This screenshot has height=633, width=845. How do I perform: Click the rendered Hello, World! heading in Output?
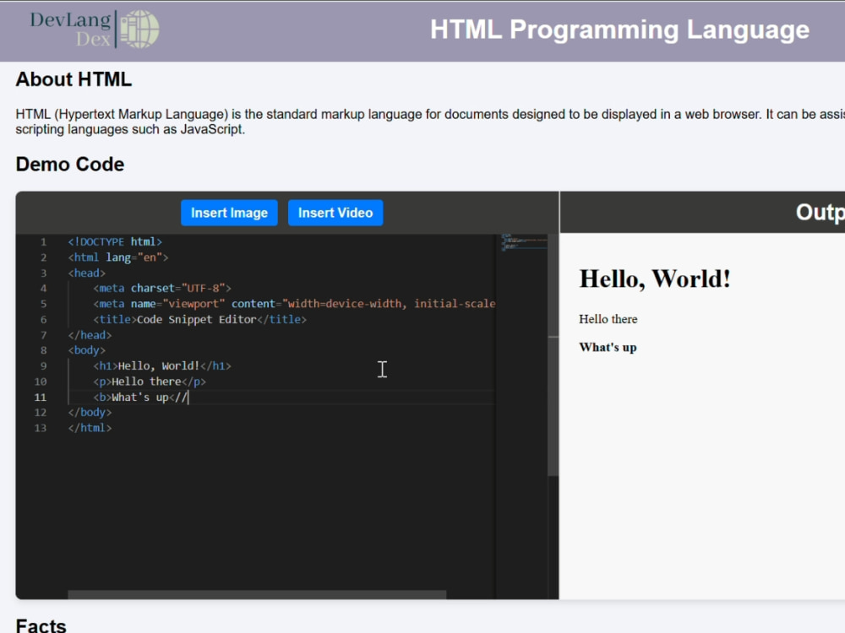point(655,279)
